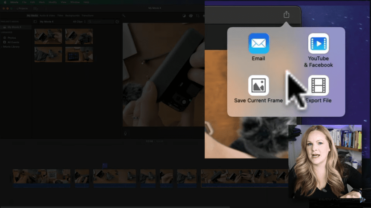
Task: Switch to the Titles tab
Action: (x=60, y=16)
